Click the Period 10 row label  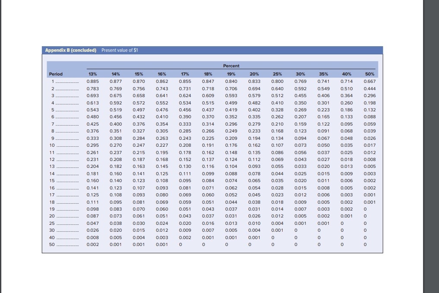click(x=52, y=145)
